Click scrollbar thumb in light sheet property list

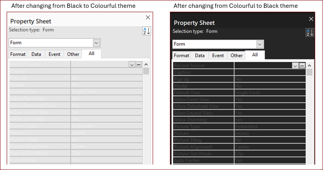pos(146,71)
